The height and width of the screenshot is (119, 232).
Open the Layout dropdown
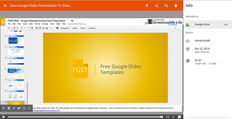[x=75, y=28]
